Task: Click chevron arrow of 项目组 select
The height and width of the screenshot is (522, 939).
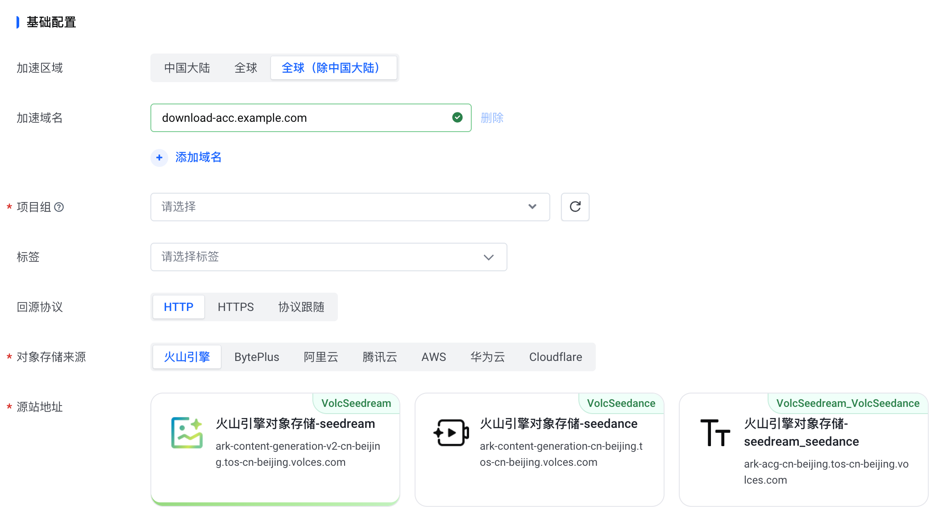Action: 532,207
